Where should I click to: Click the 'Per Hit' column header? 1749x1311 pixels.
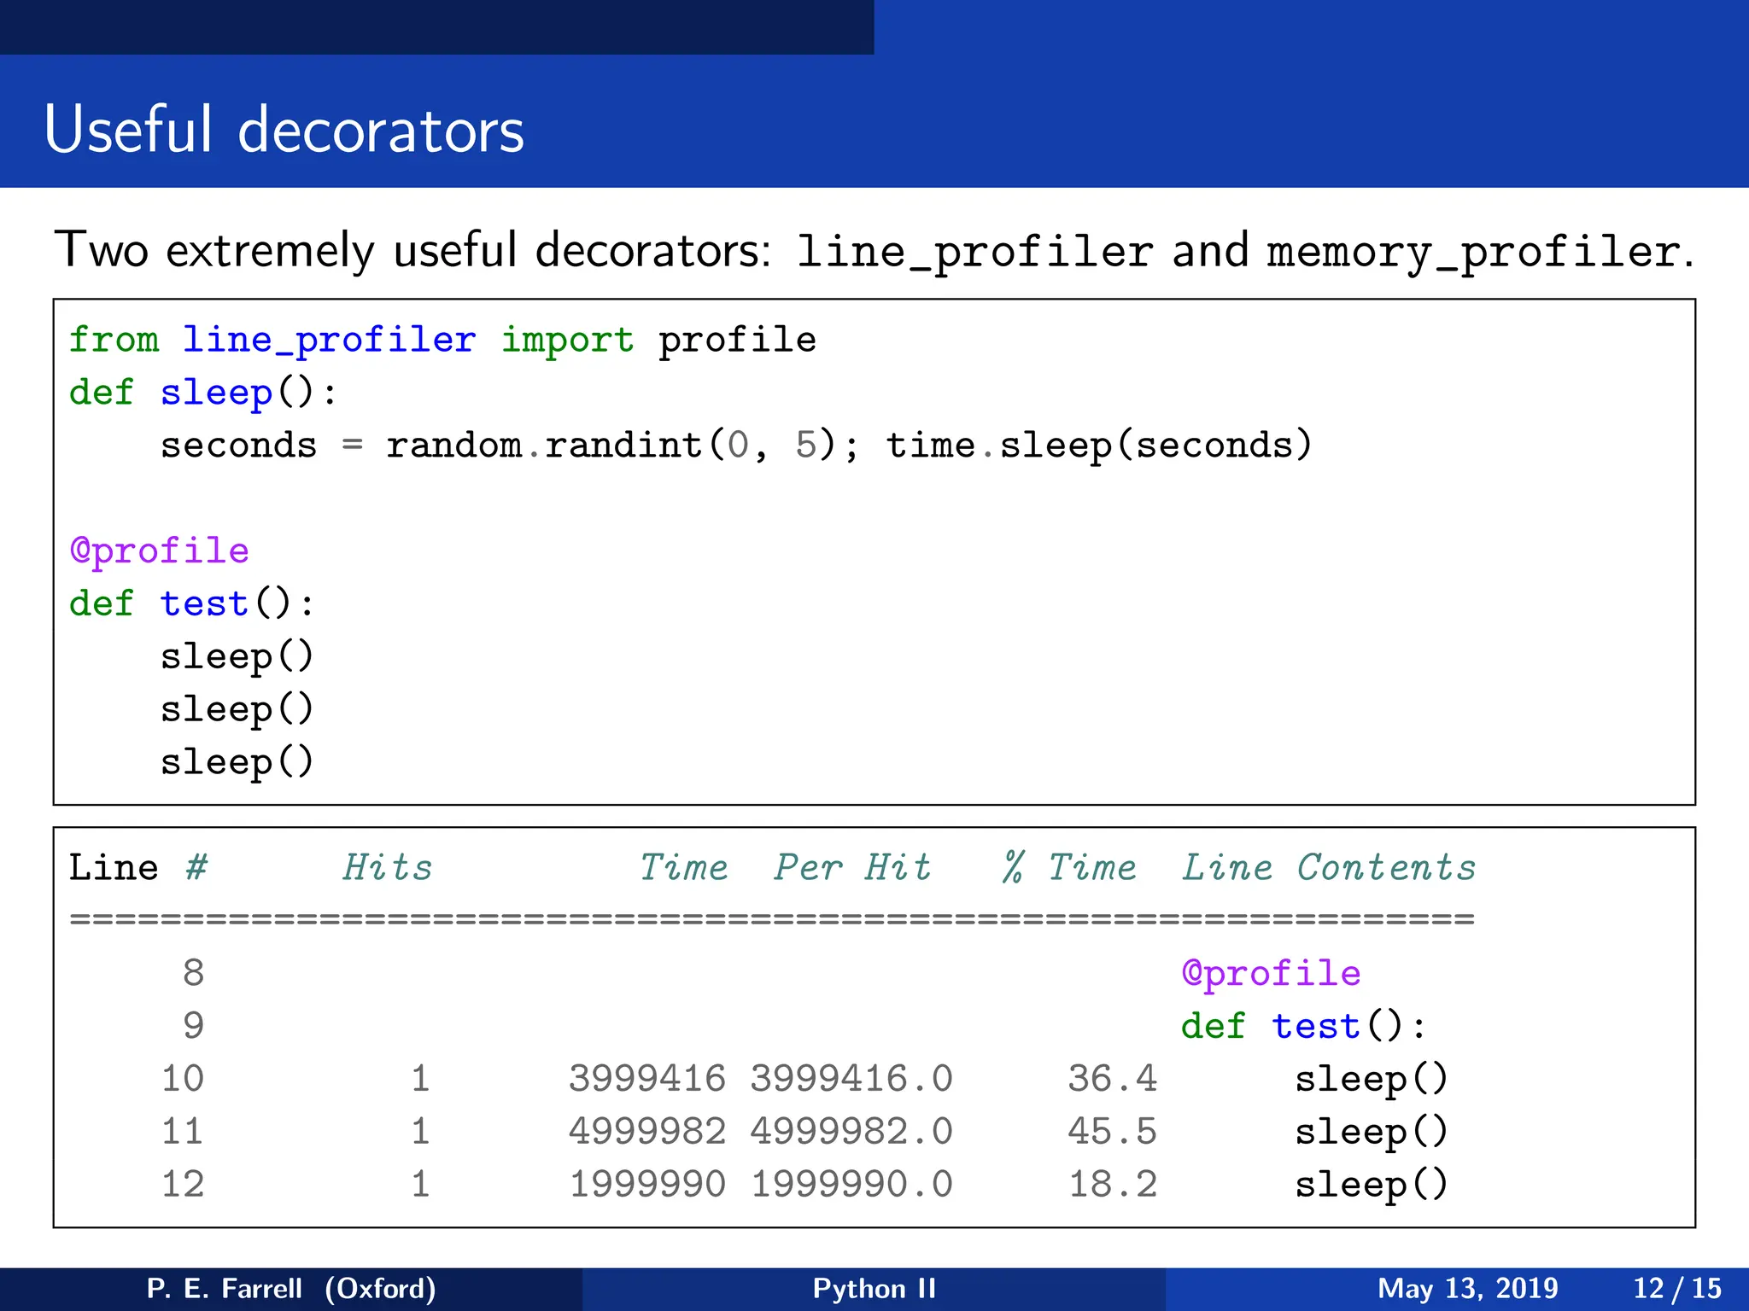point(852,868)
